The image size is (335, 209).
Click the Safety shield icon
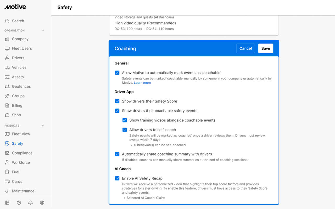coord(7,143)
